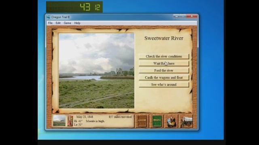Click the Sweetwater River heading
The width and height of the screenshot is (259, 145).
[x=163, y=38]
